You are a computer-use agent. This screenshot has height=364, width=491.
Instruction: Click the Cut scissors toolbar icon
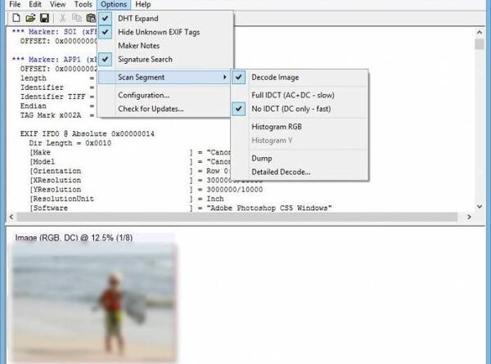click(62, 18)
